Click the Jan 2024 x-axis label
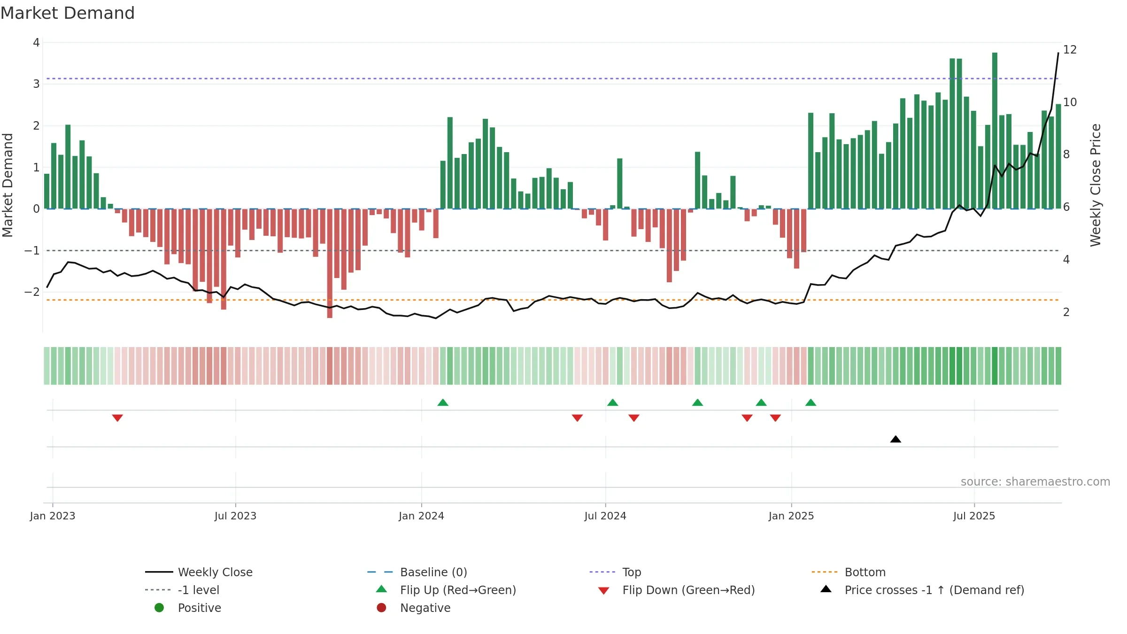The width and height of the screenshot is (1127, 634). click(x=421, y=516)
